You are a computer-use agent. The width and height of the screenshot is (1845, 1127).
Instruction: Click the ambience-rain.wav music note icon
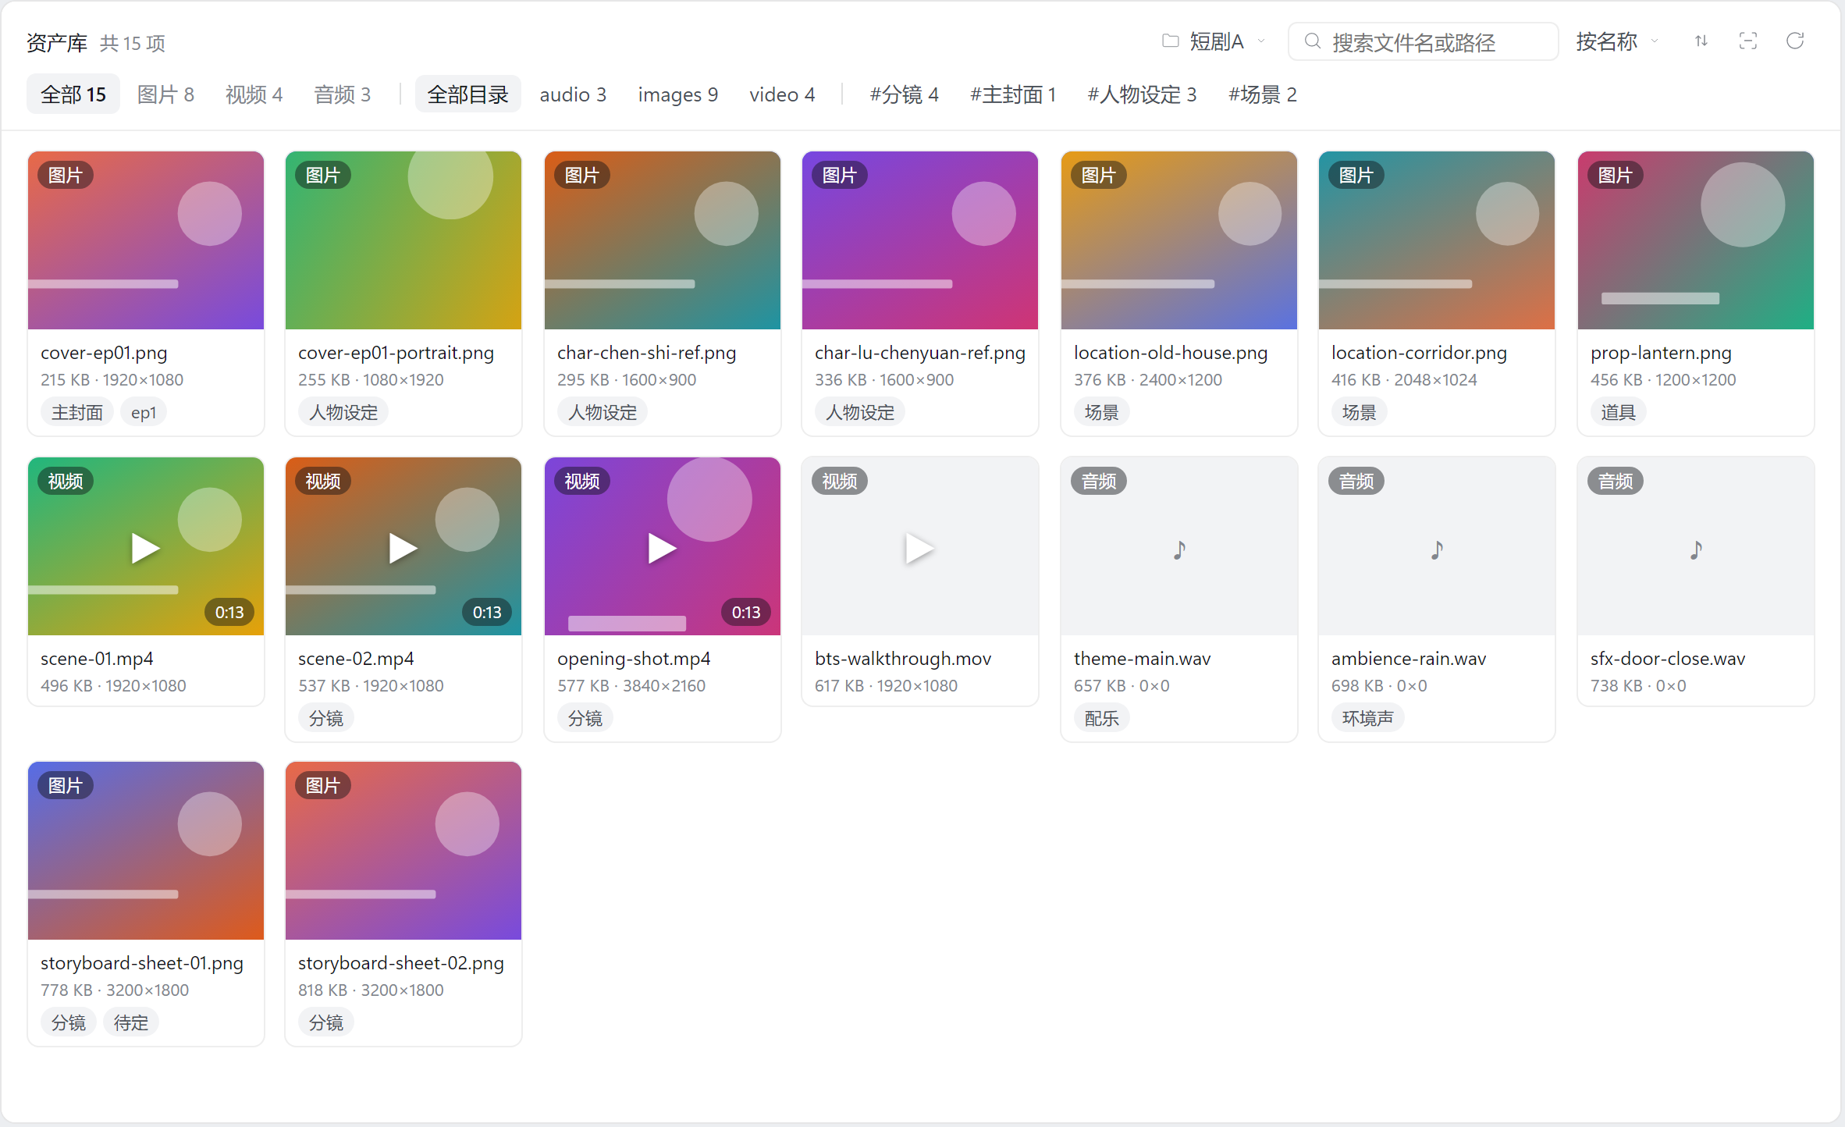tap(1437, 549)
